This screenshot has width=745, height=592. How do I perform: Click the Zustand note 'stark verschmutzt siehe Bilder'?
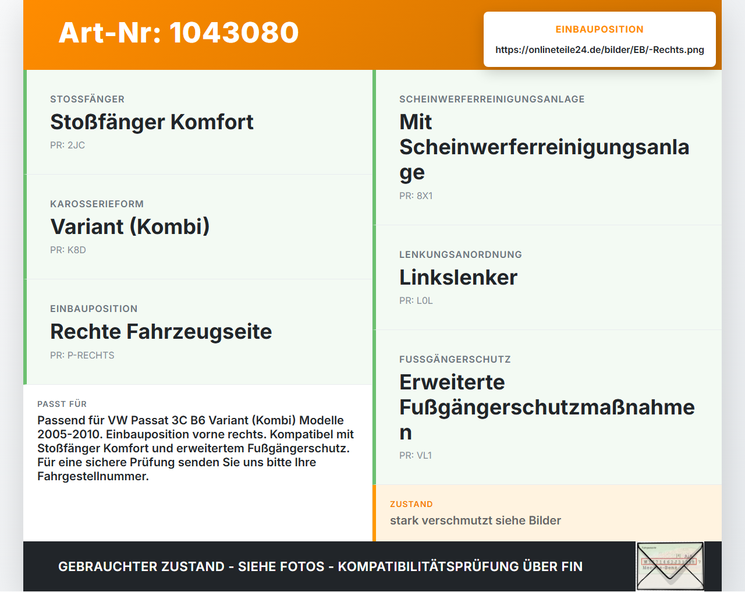pos(476,520)
